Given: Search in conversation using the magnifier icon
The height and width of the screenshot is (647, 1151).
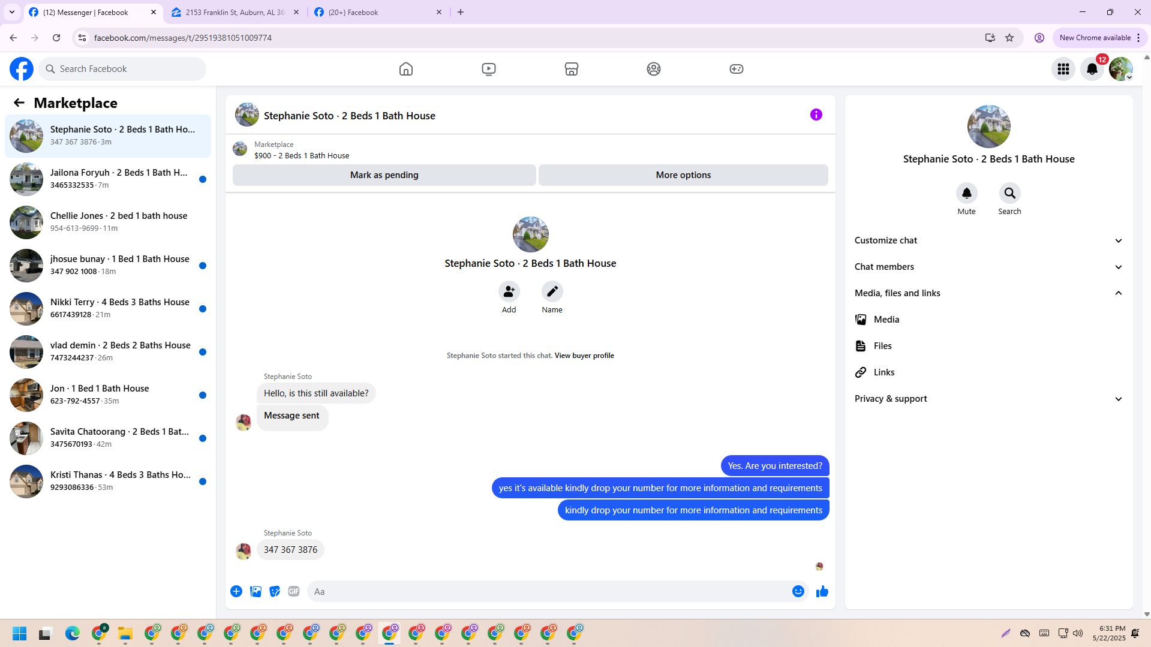Looking at the screenshot, I should tap(1010, 193).
